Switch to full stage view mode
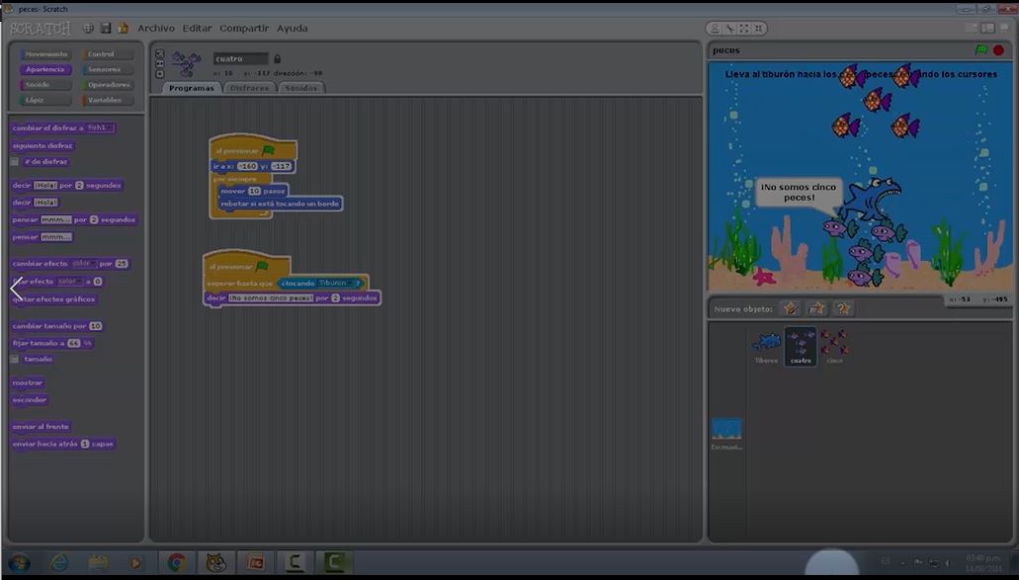The height and width of the screenshot is (580, 1019). pos(987,29)
